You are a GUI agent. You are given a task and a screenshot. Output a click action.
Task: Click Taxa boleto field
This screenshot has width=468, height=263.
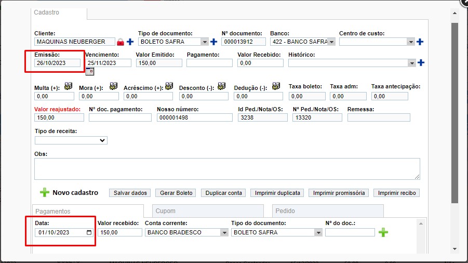tap(307, 96)
